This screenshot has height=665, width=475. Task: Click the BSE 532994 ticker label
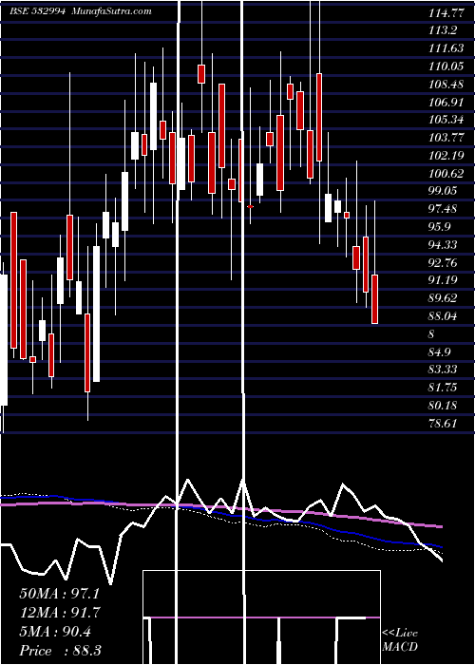coord(37,11)
